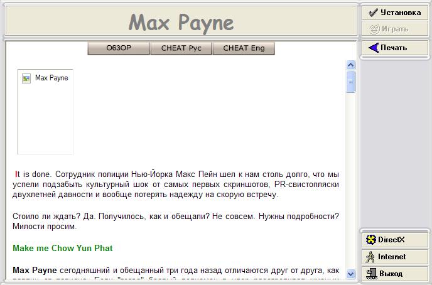Click the broken image icon next to Max Payne
The image size is (432, 285).
(26, 78)
